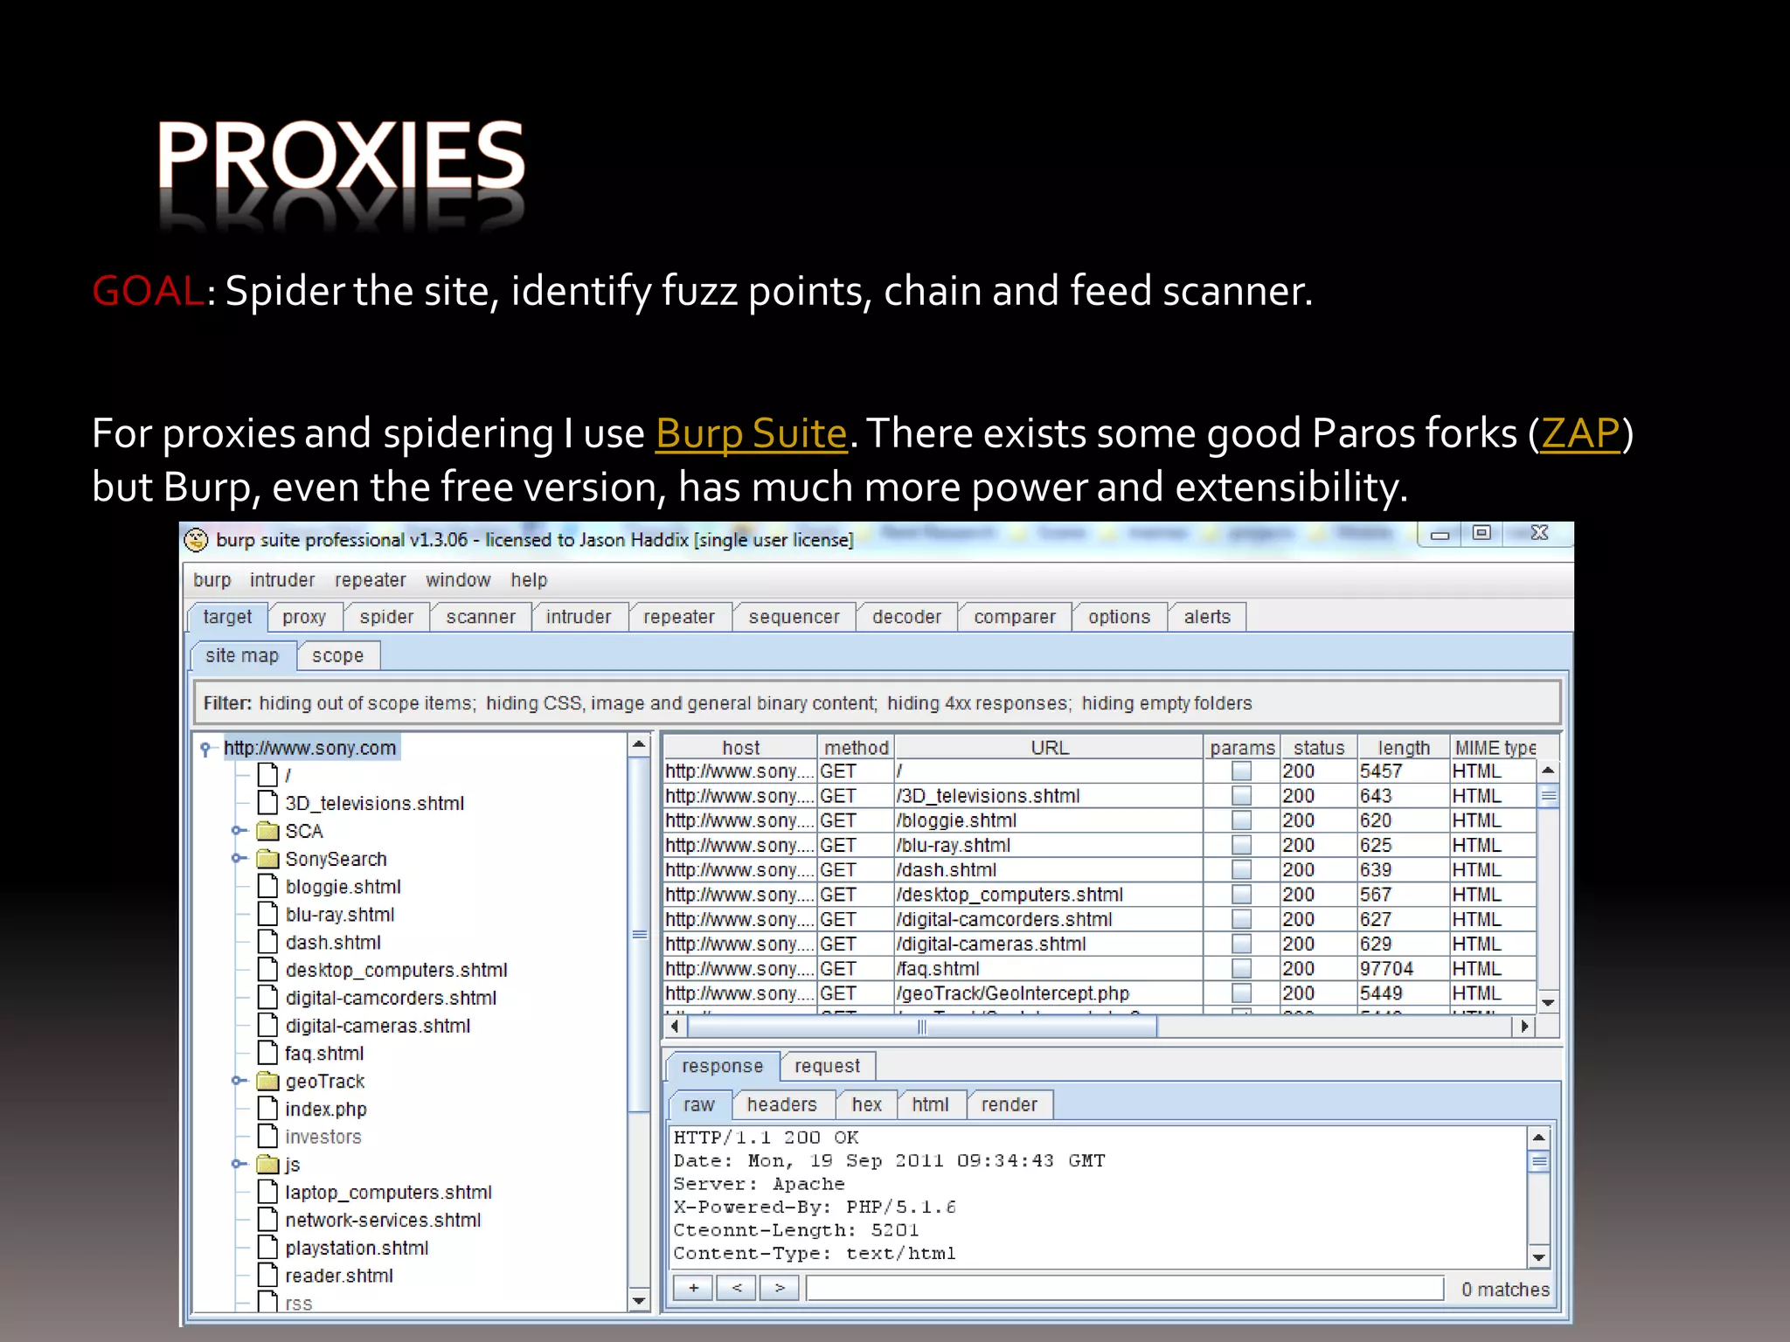Expand the js folder node
Image resolution: width=1790 pixels, height=1342 pixels.
[238, 1164]
